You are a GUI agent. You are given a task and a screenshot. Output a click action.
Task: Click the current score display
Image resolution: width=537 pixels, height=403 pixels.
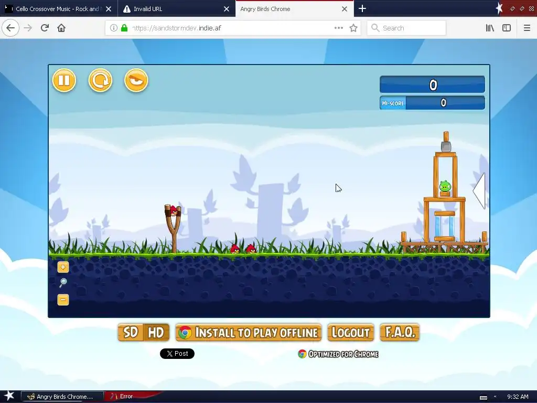pyautogui.click(x=433, y=84)
